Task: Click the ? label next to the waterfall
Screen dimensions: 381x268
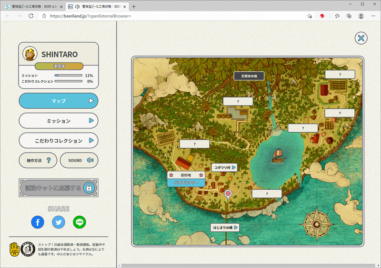Action: pos(303,128)
